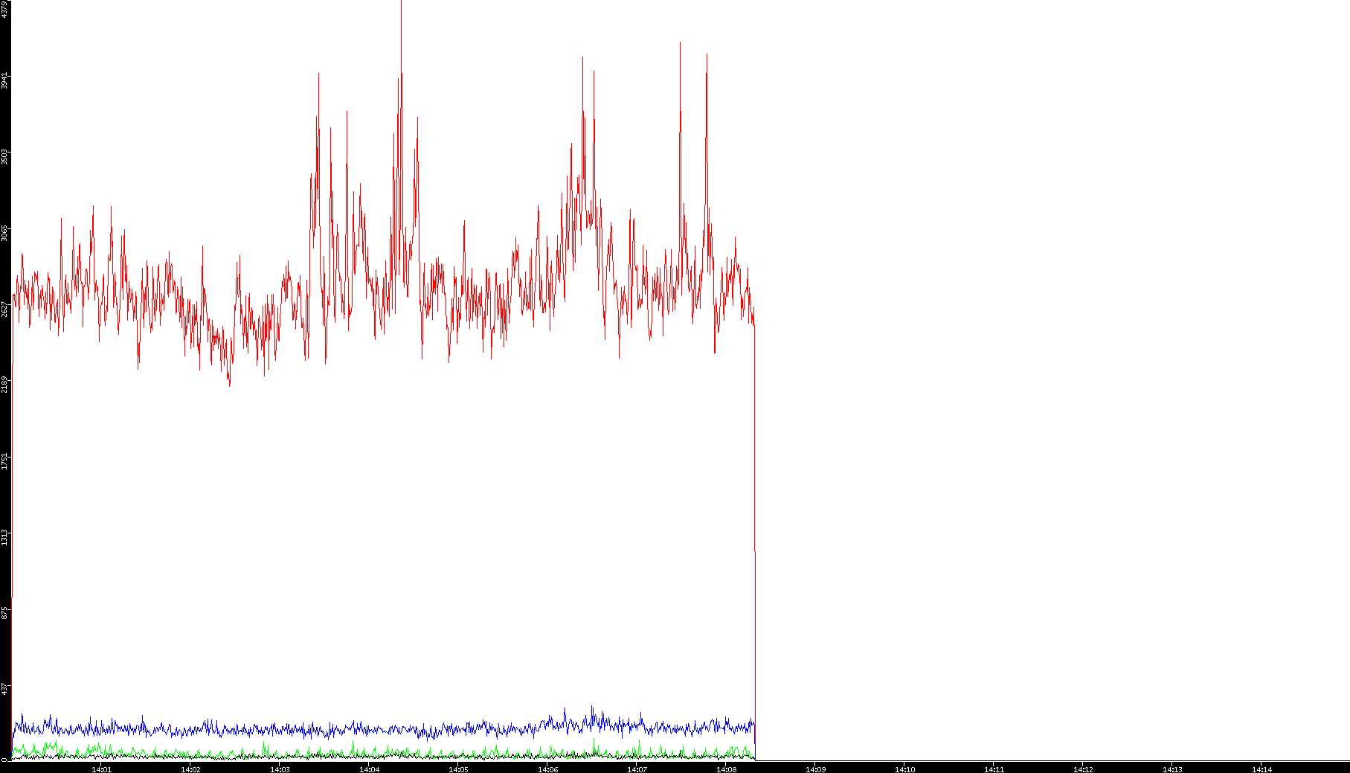
Task: Select the 2627 y-axis value label
Action: pos(5,309)
